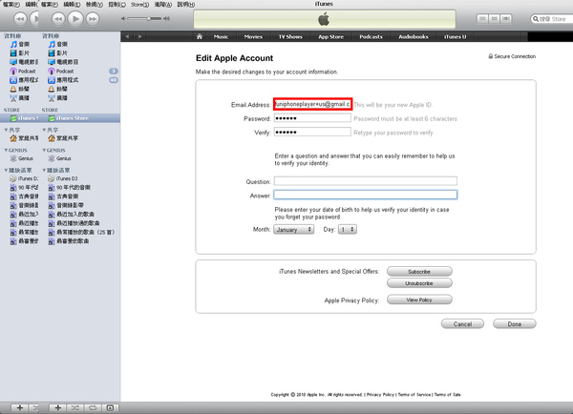Click the Subscribe button
Screen dimensions: 573x414
point(419,272)
